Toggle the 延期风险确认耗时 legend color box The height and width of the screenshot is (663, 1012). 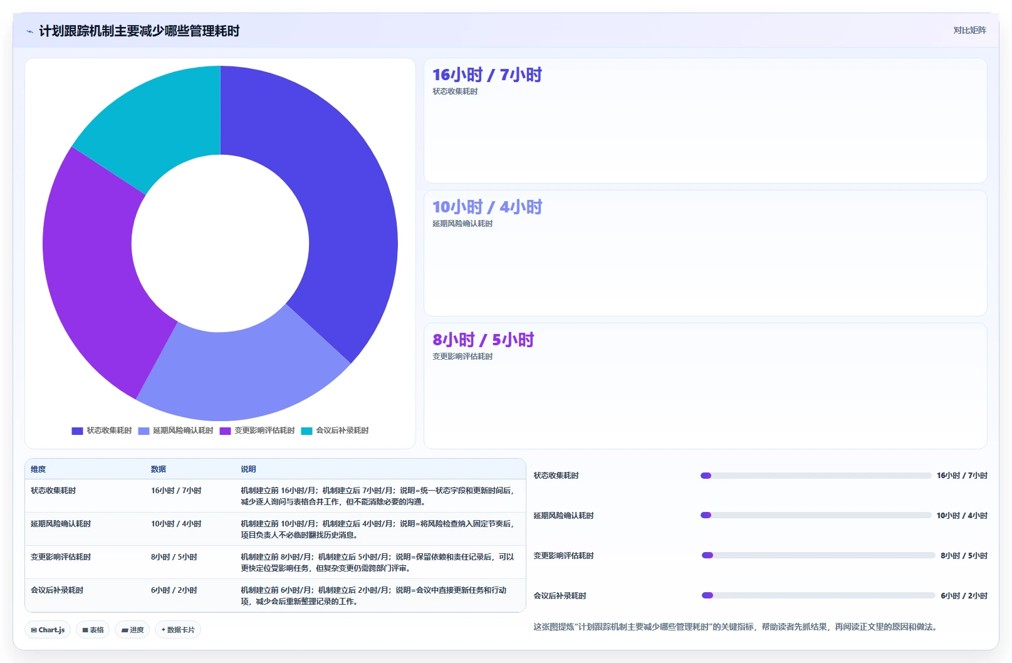(x=143, y=431)
